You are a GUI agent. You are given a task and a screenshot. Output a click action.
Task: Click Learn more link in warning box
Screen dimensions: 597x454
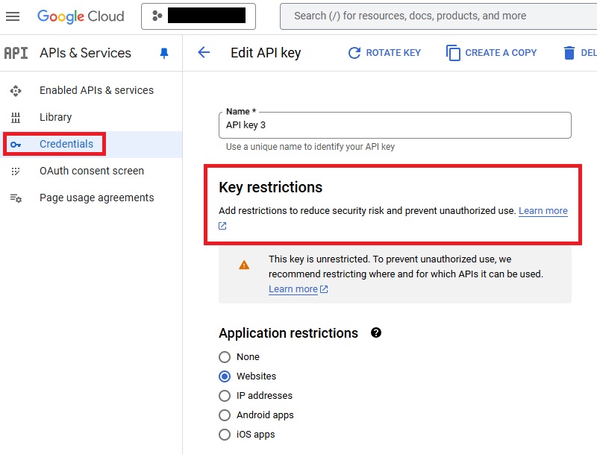293,289
